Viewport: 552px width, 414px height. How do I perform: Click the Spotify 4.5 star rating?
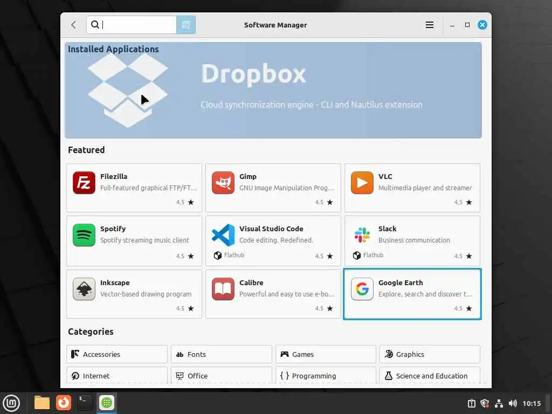pos(185,256)
